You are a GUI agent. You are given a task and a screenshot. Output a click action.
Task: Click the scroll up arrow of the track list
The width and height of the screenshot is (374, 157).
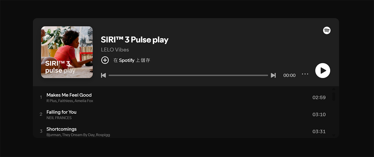click(333, 89)
